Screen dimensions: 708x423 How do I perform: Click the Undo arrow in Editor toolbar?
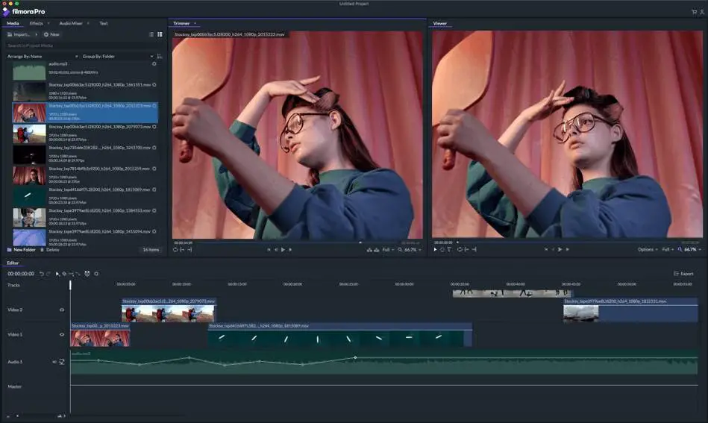[42, 274]
